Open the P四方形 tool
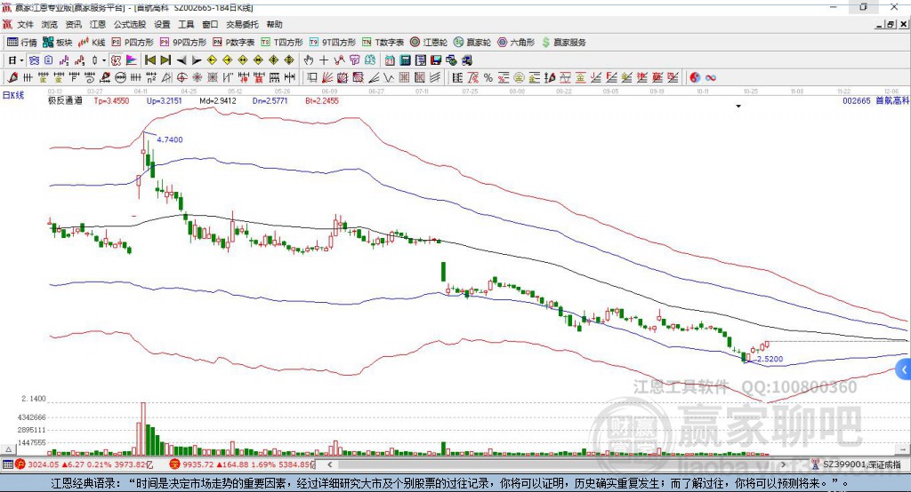Viewport: 911px width, 492px height. [133, 43]
